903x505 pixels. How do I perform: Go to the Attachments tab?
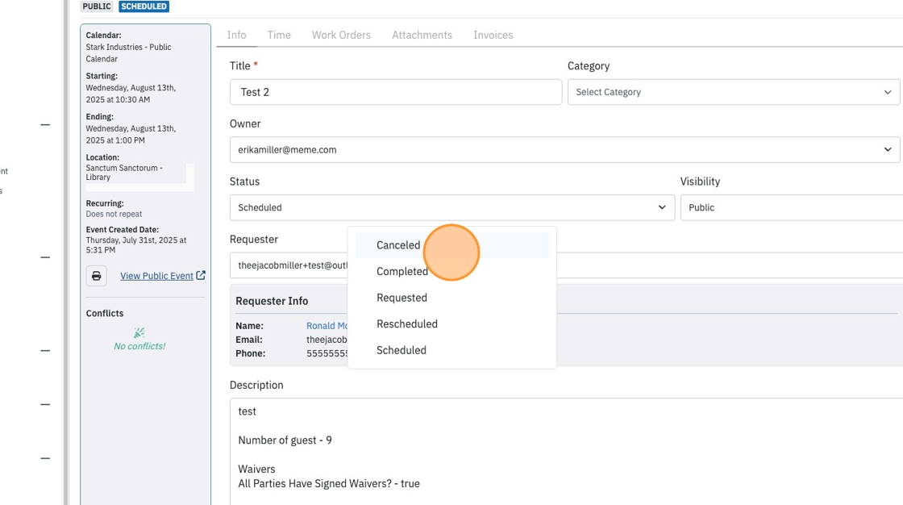[x=422, y=35]
